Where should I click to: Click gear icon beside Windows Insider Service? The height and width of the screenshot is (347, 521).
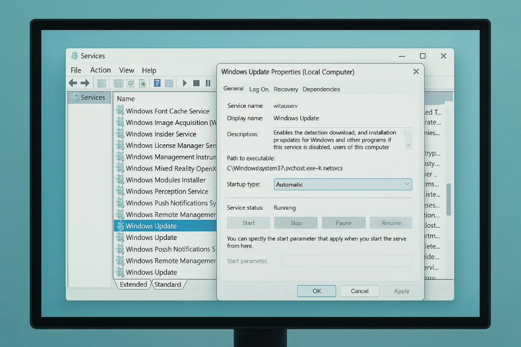point(120,134)
